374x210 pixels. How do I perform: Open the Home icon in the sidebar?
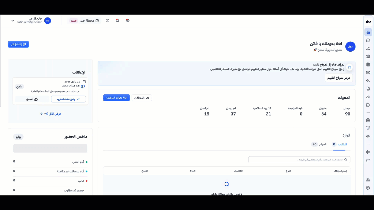click(x=368, y=32)
